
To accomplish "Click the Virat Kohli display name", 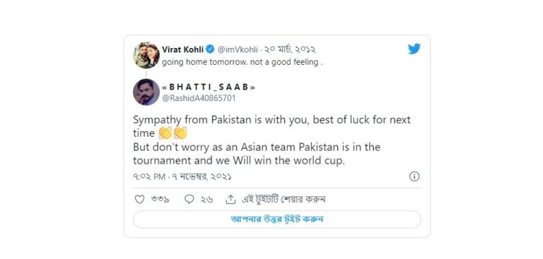I will (x=182, y=49).
